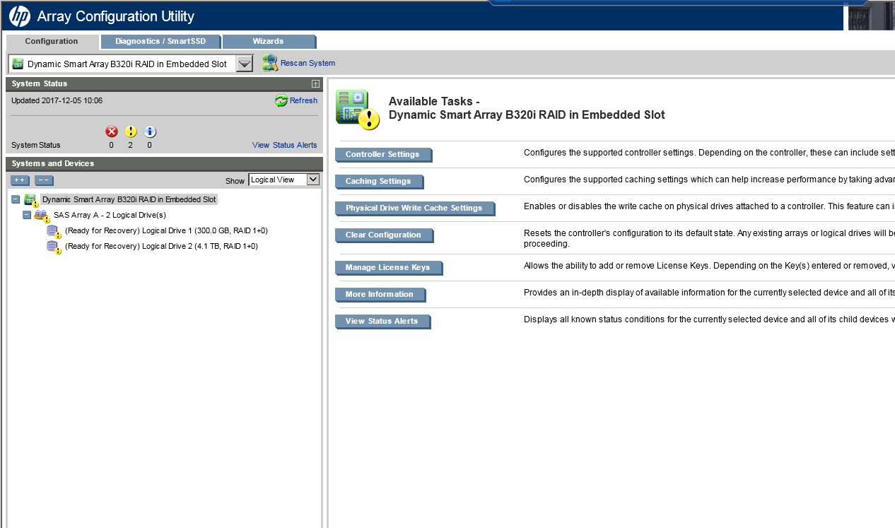Select SAS Array A - 2 Logical Drive(s)
The height and width of the screenshot is (528, 895).
tap(110, 215)
